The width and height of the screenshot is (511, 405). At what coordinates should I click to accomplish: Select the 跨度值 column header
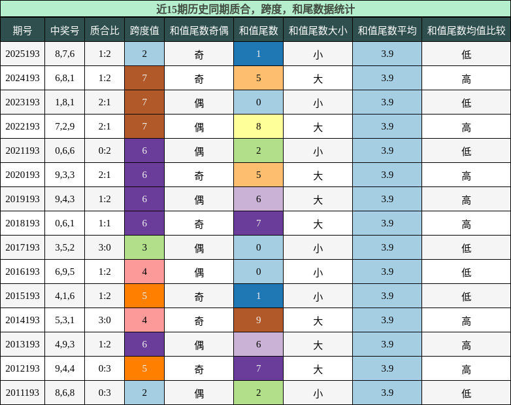tap(144, 30)
